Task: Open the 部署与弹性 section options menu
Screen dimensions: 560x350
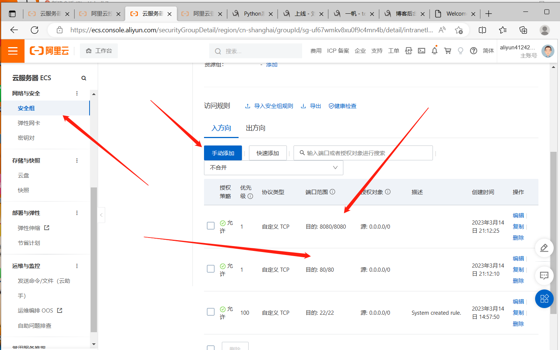Action: [77, 213]
